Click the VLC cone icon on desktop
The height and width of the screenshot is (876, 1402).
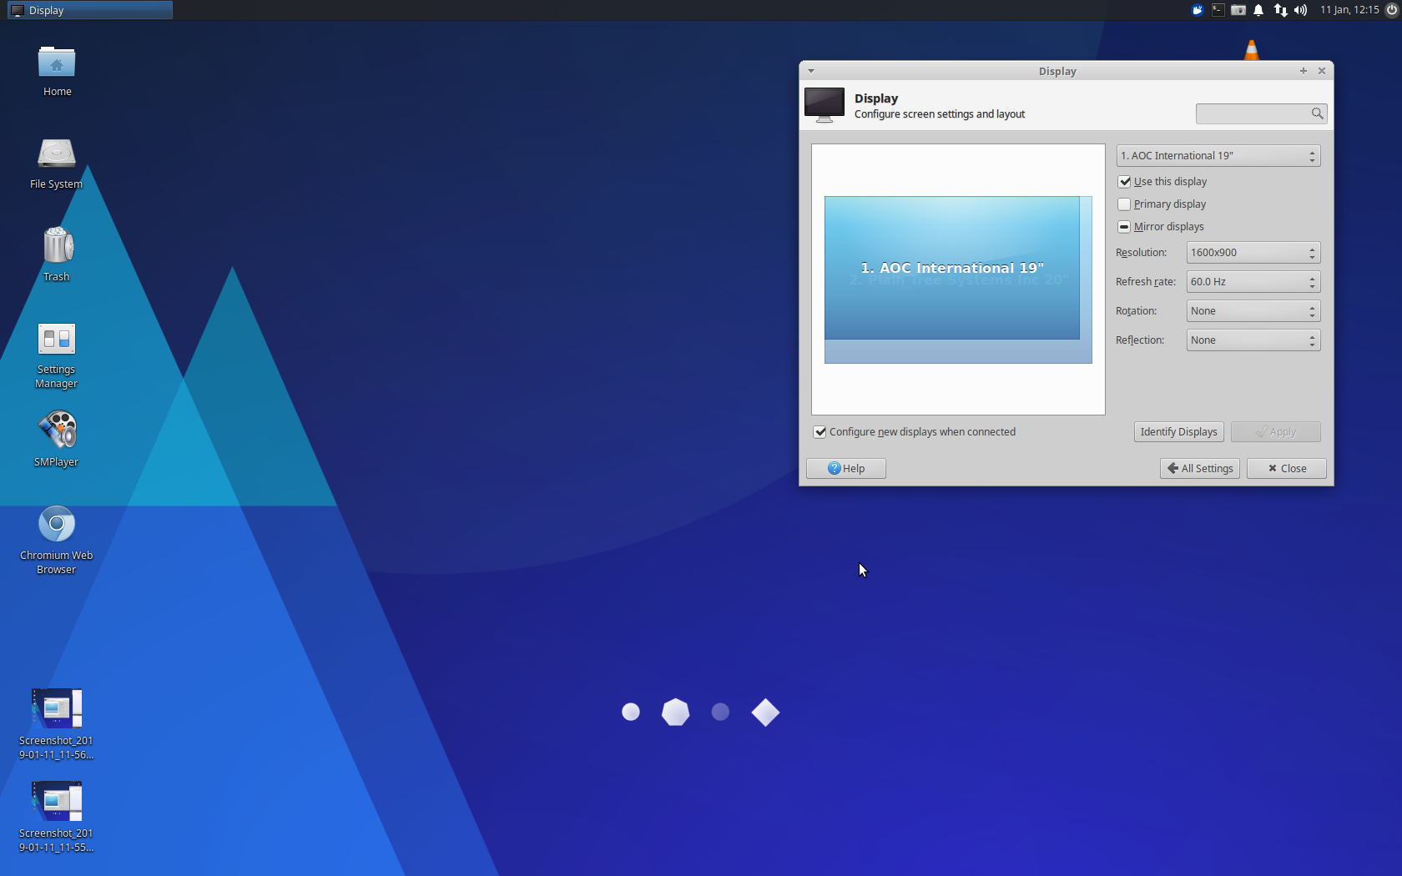1252,50
